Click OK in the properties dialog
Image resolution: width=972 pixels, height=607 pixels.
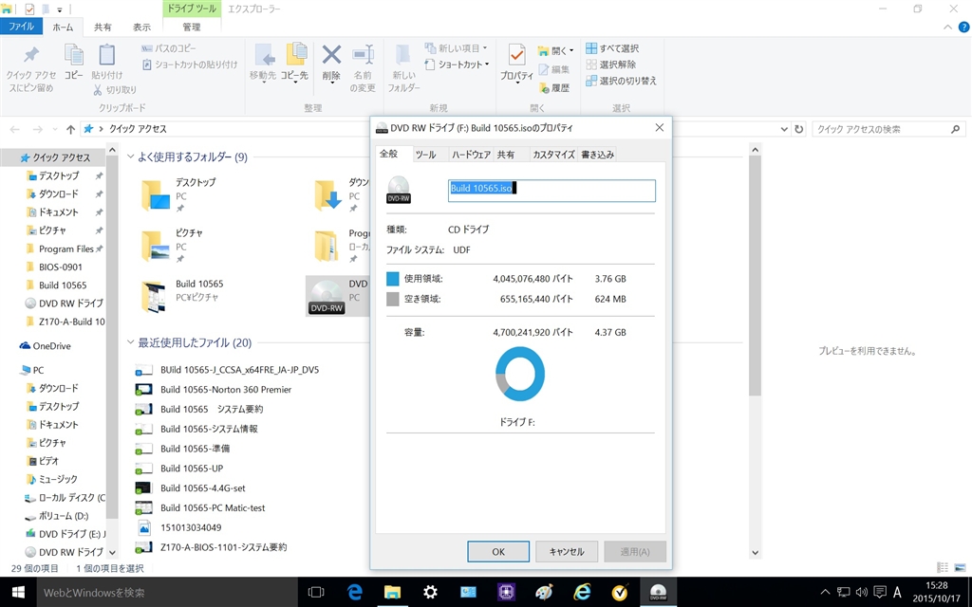click(x=498, y=551)
